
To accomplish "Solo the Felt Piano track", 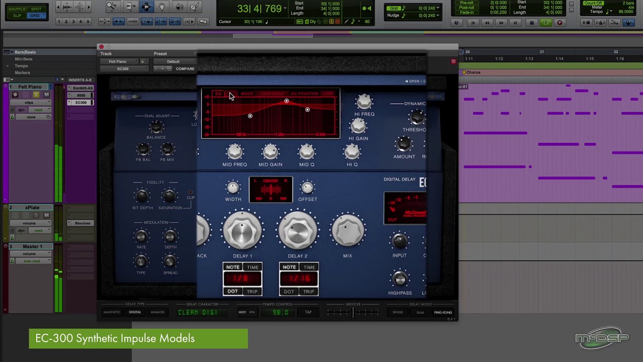I will click(36, 95).
